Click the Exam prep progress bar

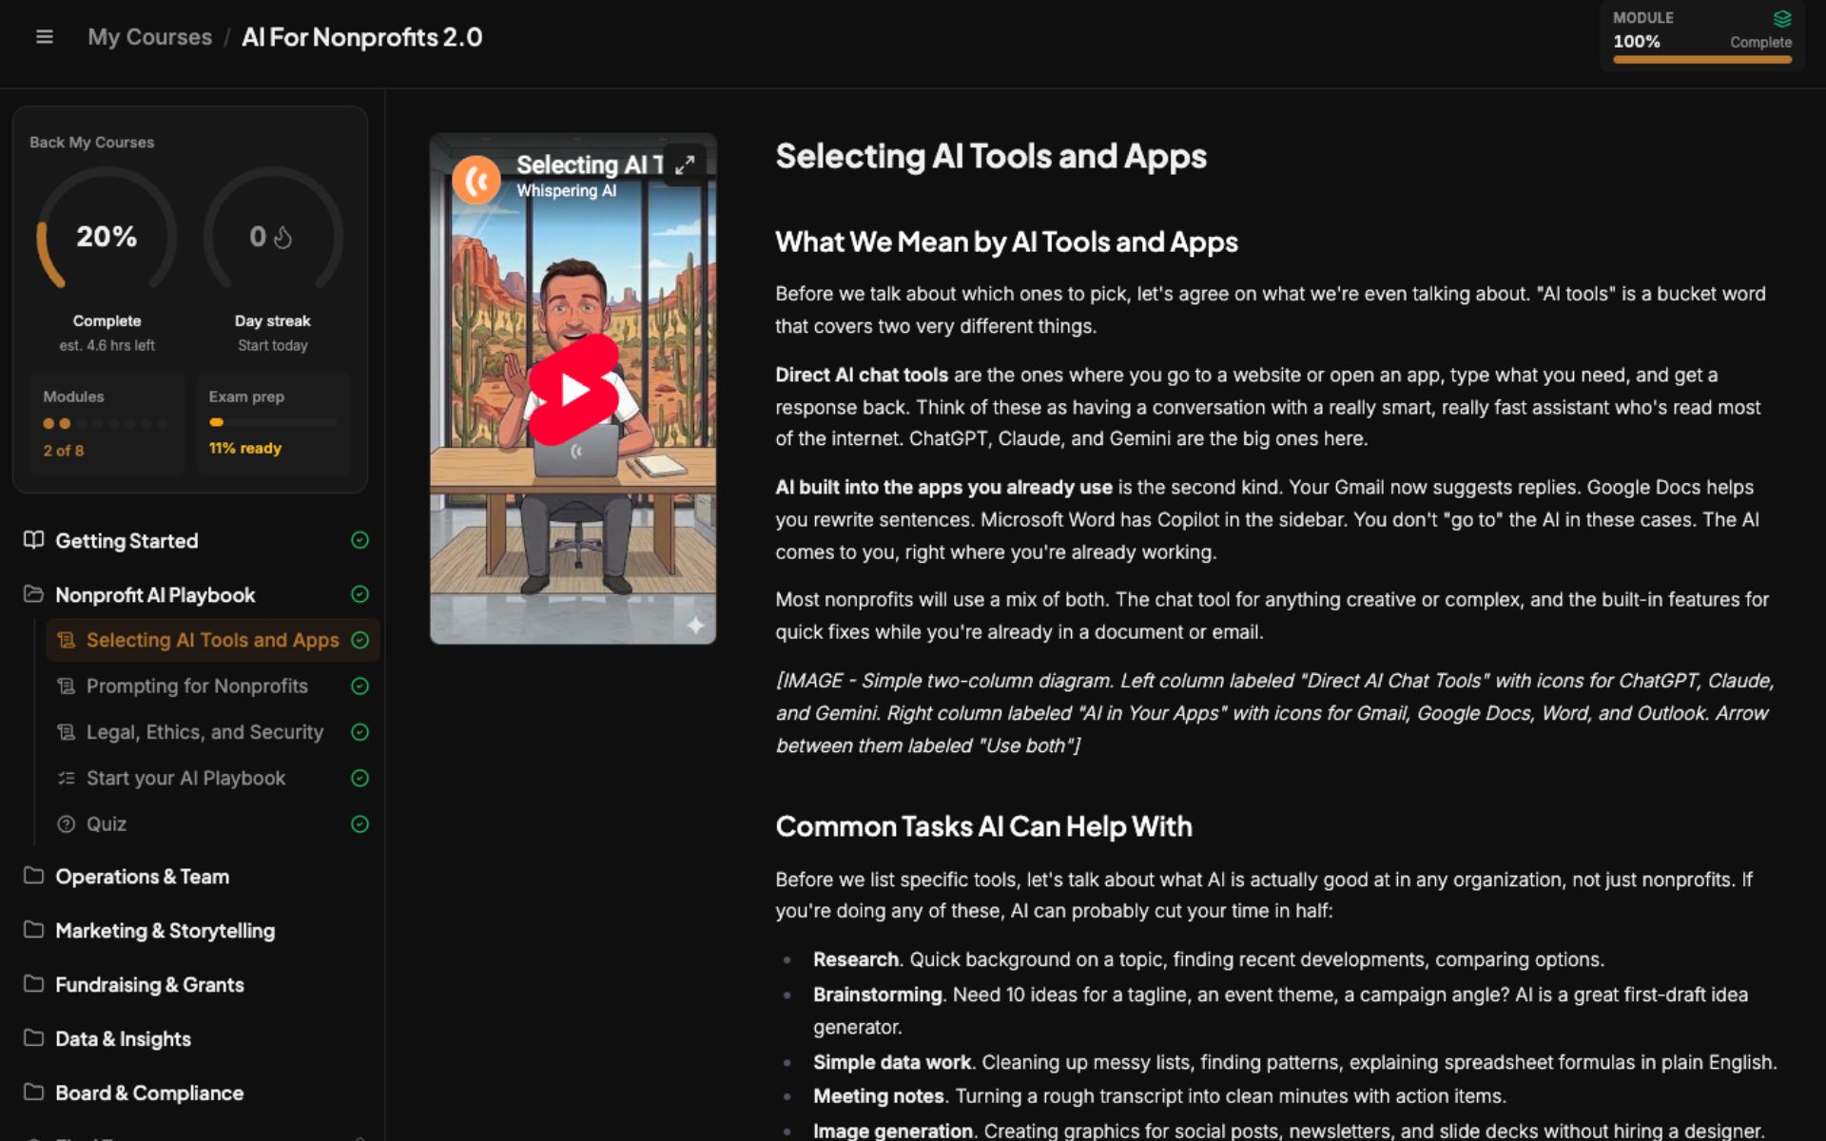point(272,422)
